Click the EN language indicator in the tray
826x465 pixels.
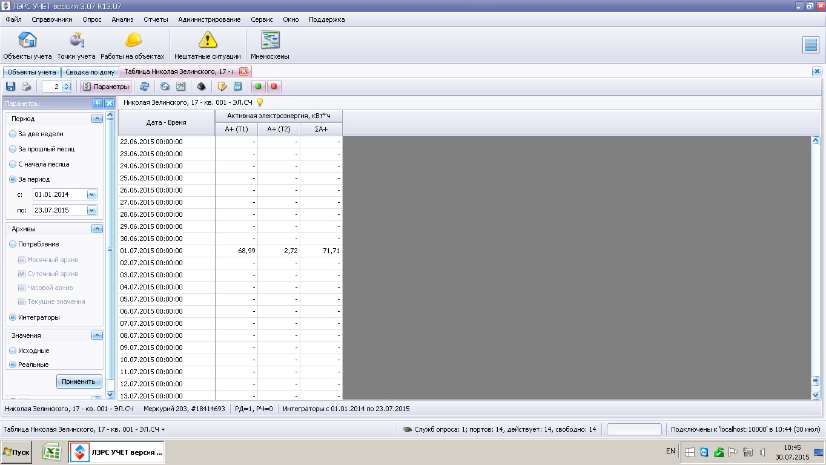[x=670, y=451]
